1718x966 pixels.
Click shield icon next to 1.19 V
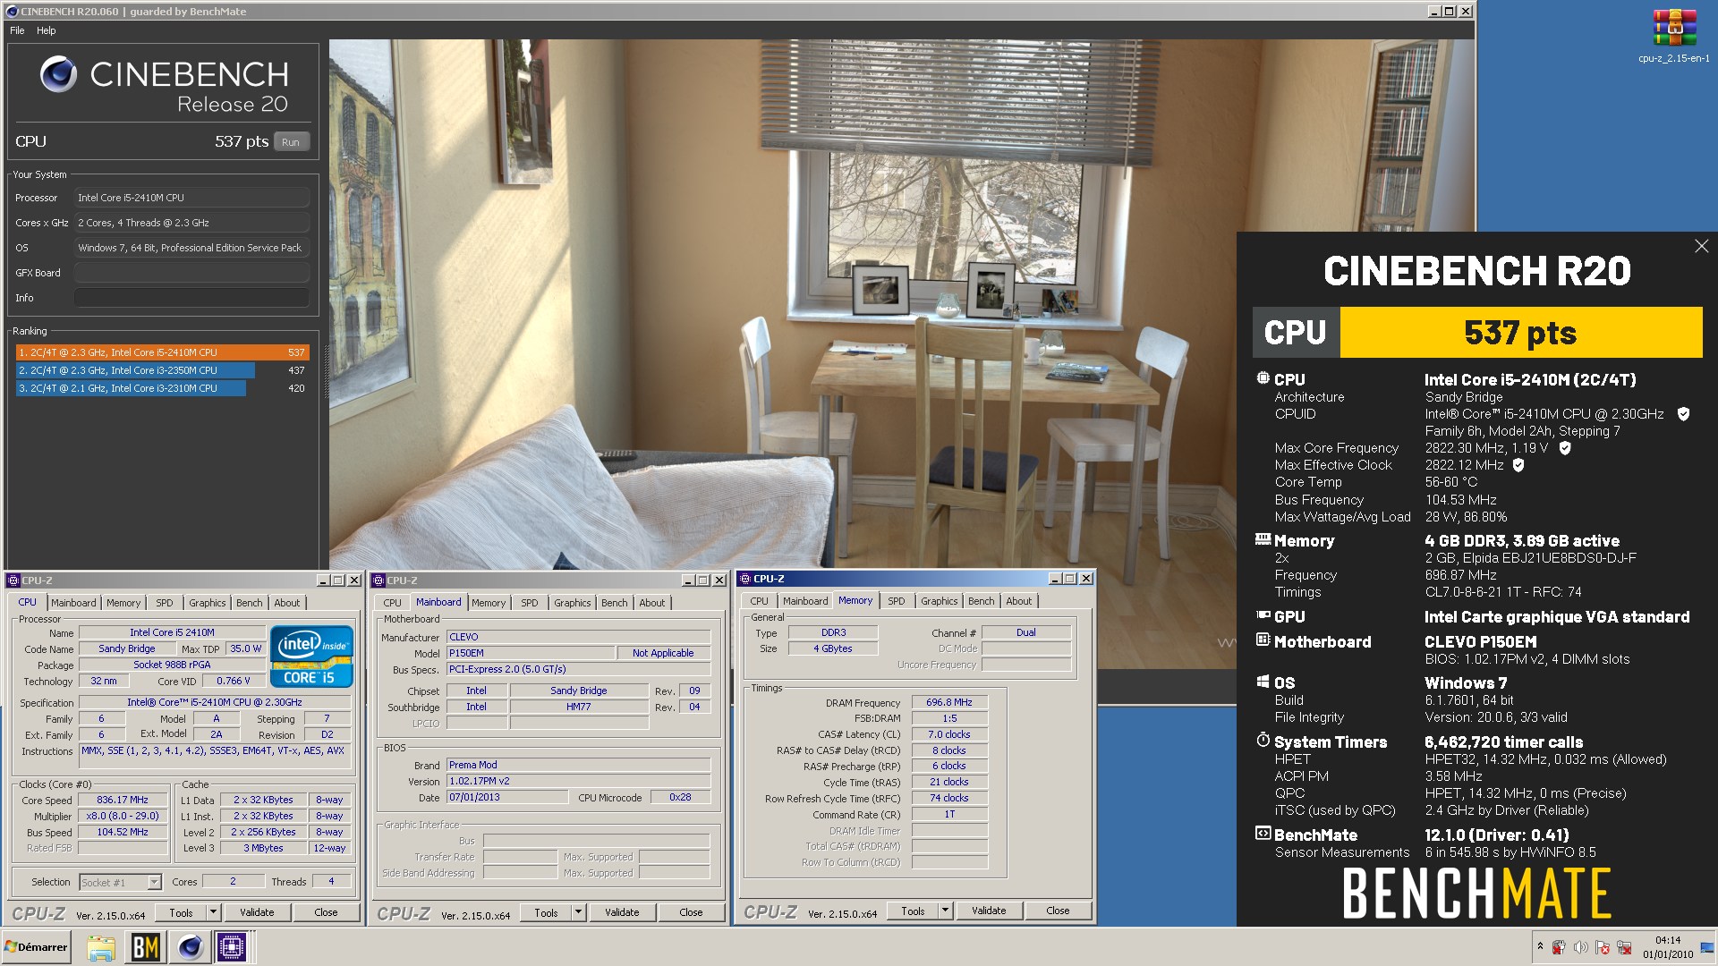[1565, 448]
